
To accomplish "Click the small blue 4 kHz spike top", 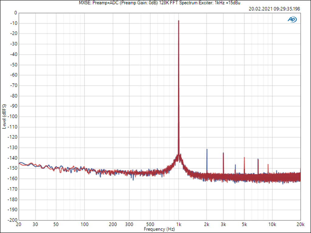I will pos(235,165).
